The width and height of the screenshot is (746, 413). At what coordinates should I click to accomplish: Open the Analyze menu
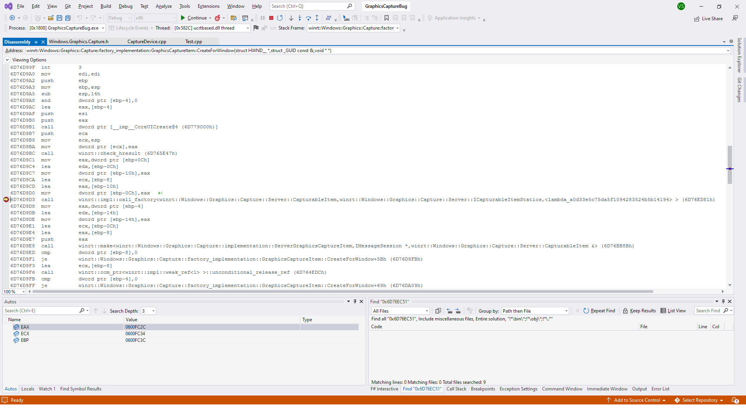[x=164, y=6]
